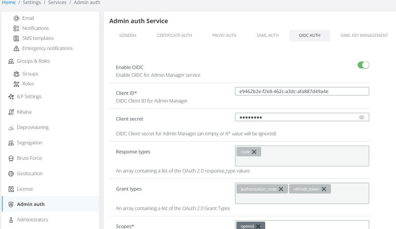The width and height of the screenshot is (396, 229).
Task: Click the Roles icon in sidebar
Action: click(x=16, y=84)
